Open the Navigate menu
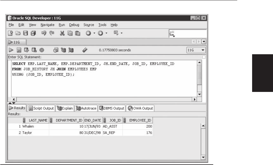This screenshot has width=273, height=165. (48, 25)
